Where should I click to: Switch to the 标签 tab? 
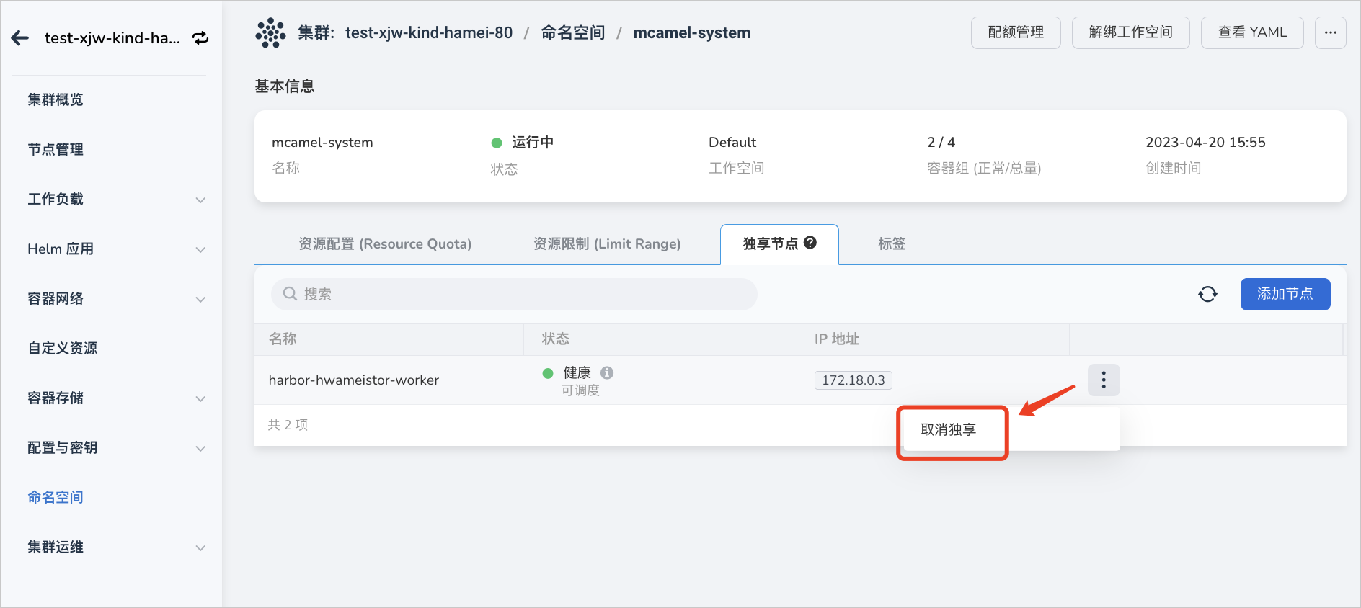[892, 243]
